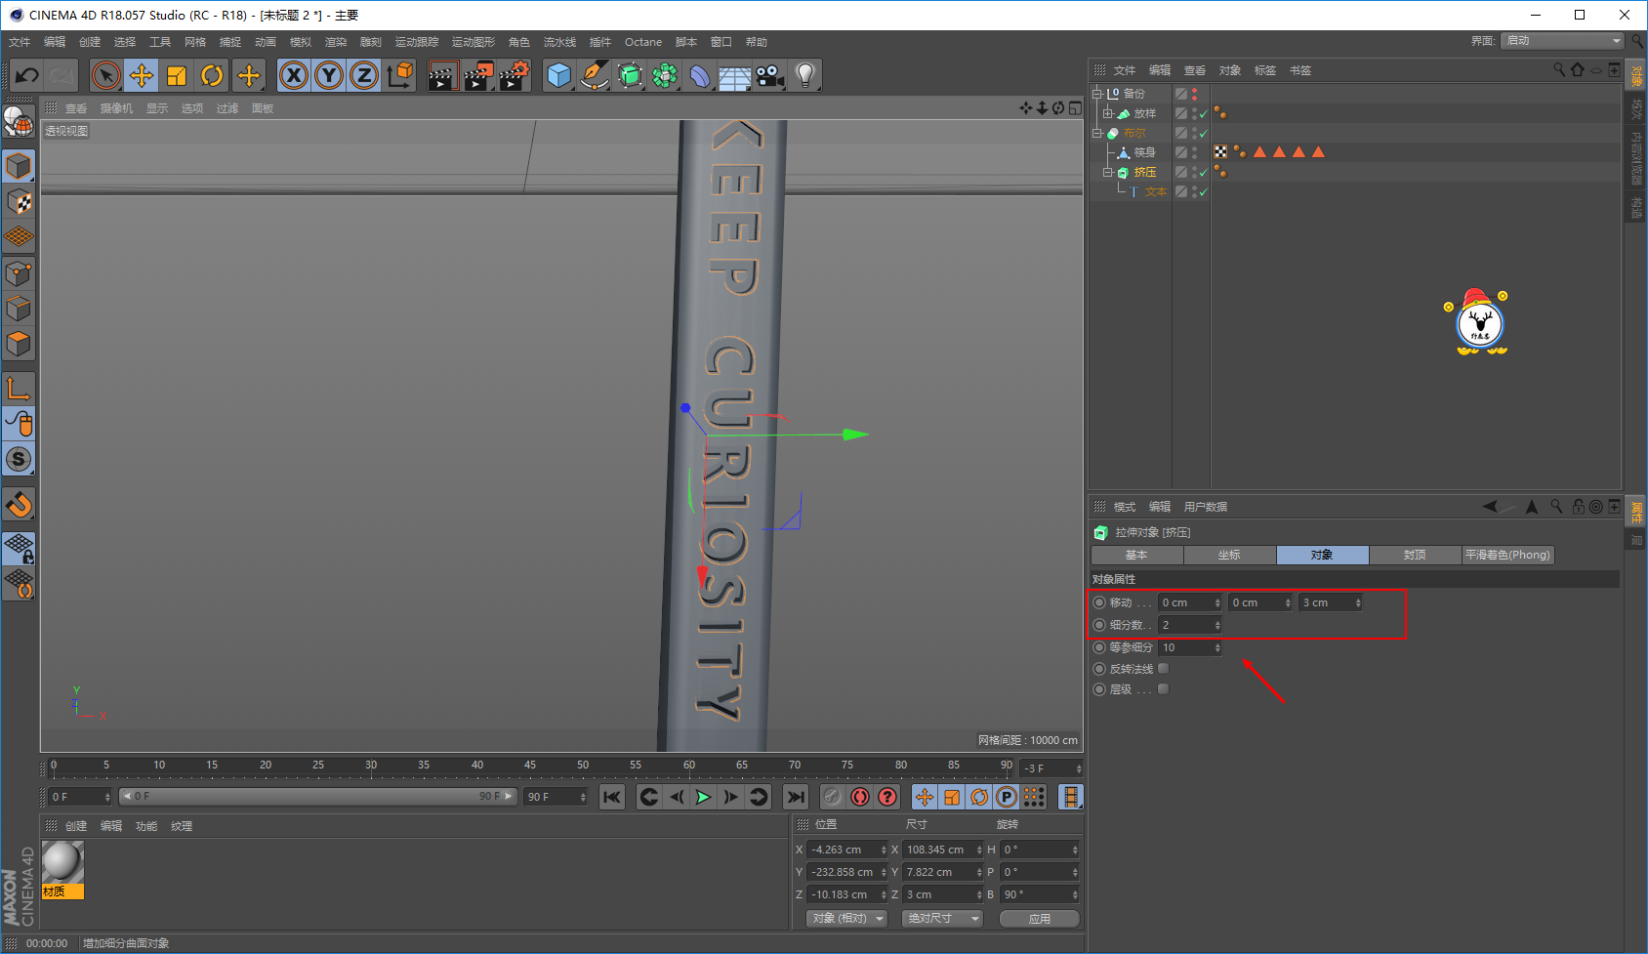The width and height of the screenshot is (1648, 954).
Task: Open the 运动图形 menu
Action: click(474, 42)
